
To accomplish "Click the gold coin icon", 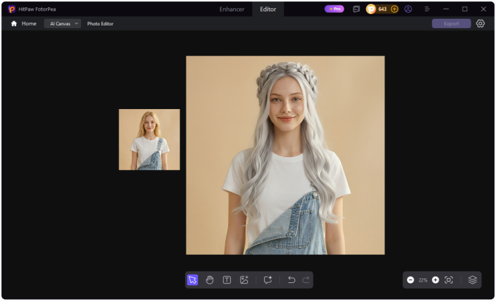I will [371, 9].
